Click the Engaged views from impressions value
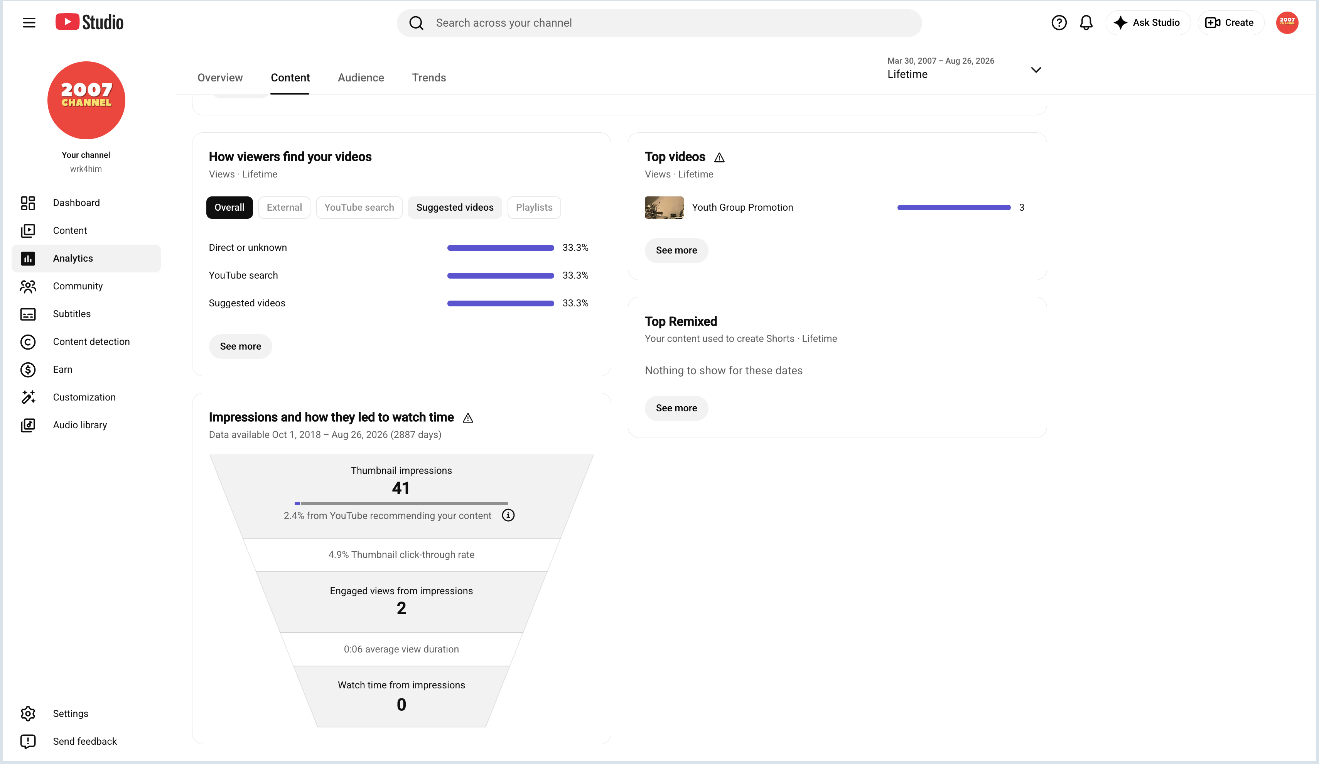 401,608
